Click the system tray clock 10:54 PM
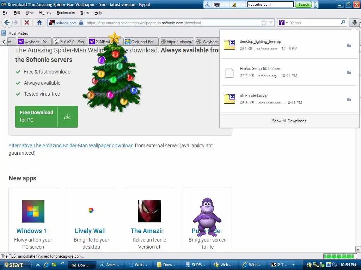361x270 pixels. tap(348, 265)
